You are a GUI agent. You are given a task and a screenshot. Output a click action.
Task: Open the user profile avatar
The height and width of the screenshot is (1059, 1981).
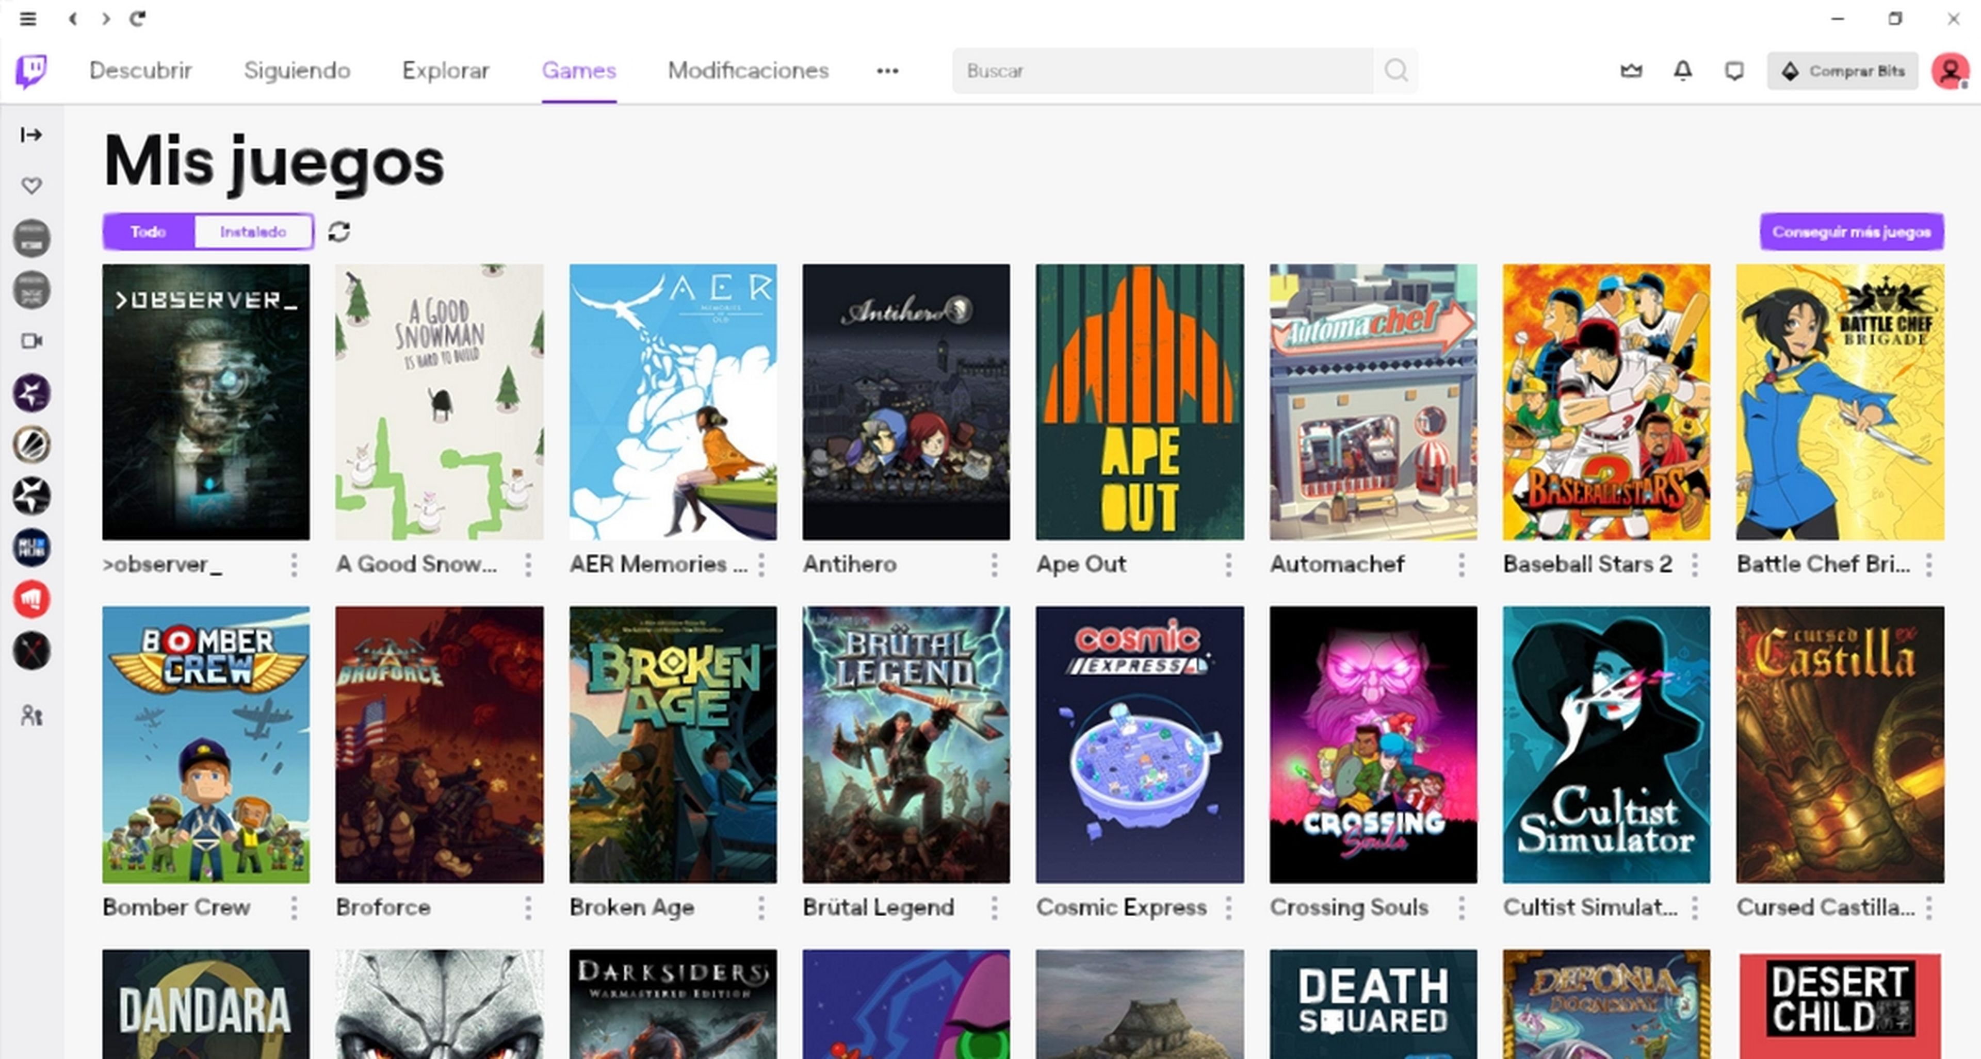pos(1950,72)
